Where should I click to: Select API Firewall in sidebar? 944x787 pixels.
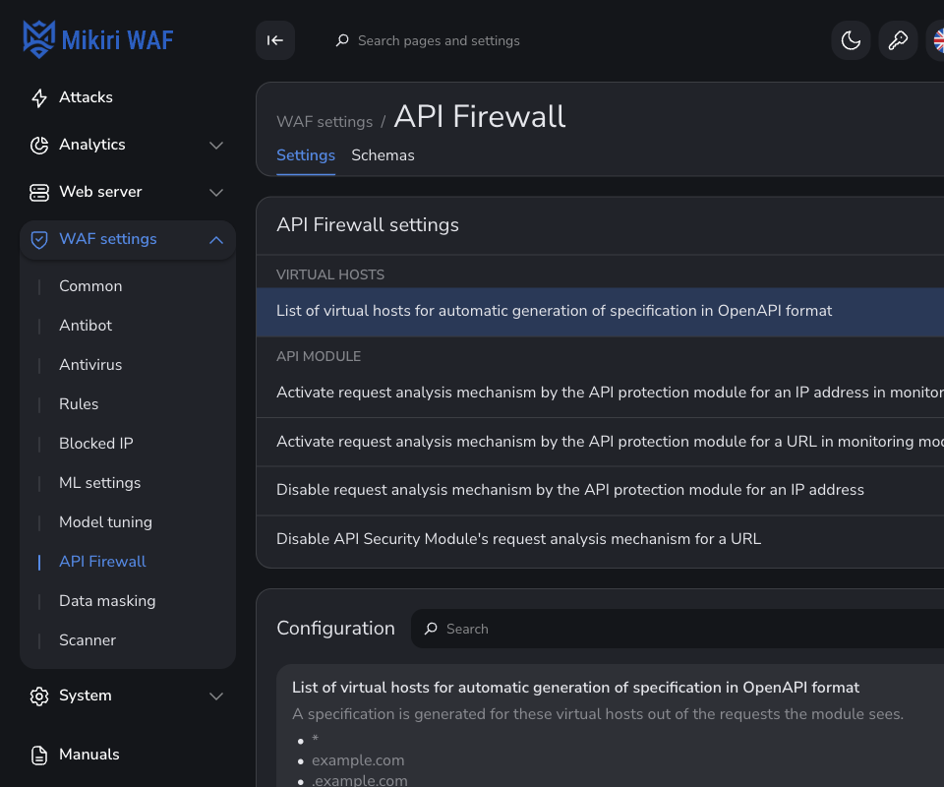pyautogui.click(x=102, y=562)
